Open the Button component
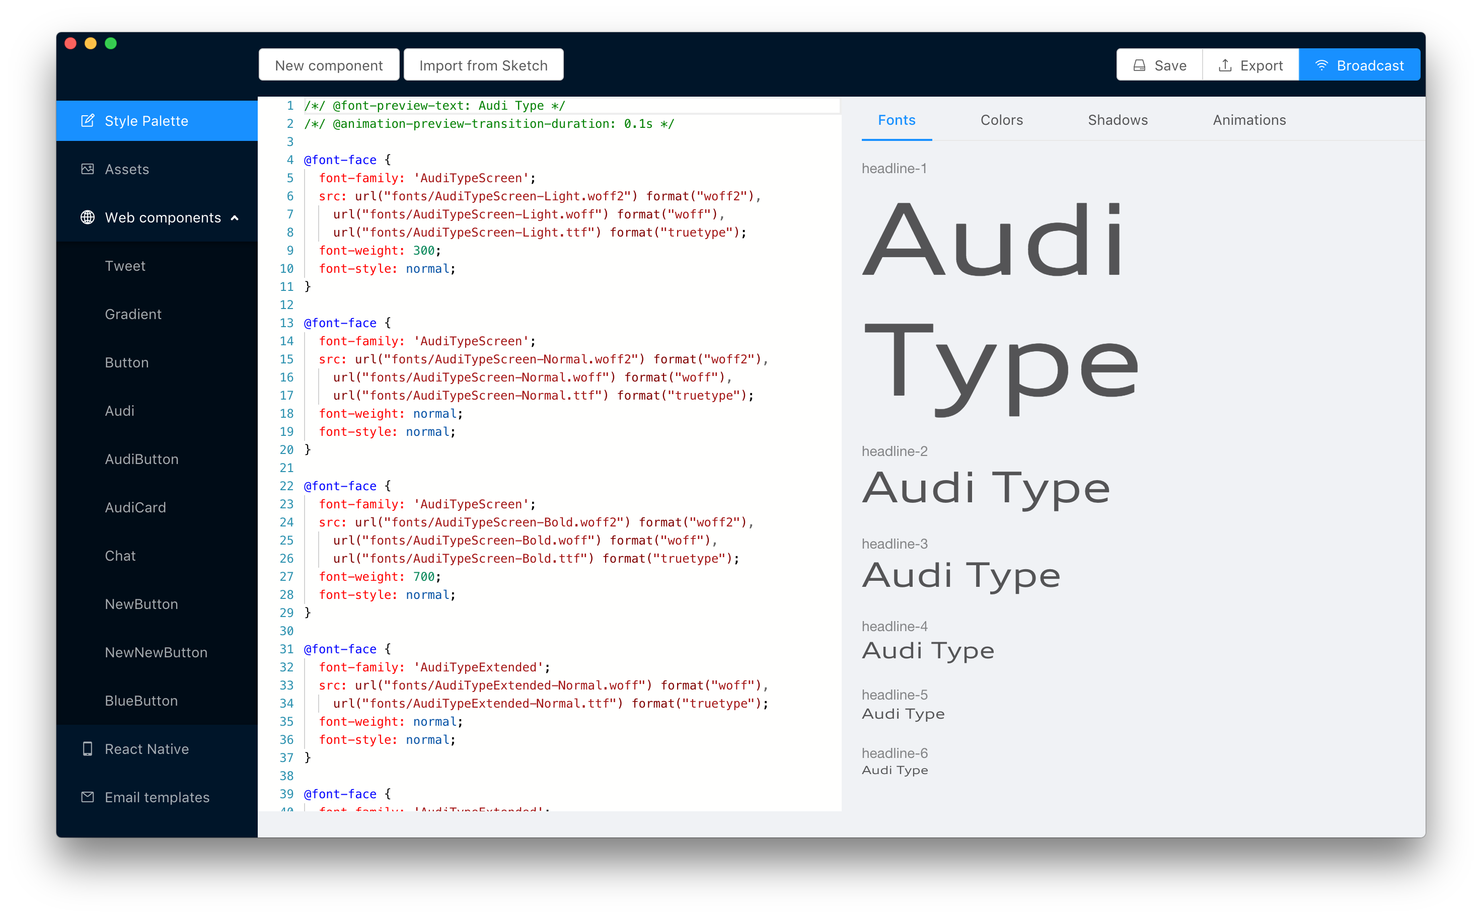Screen dimensions: 1482x918 click(157, 362)
